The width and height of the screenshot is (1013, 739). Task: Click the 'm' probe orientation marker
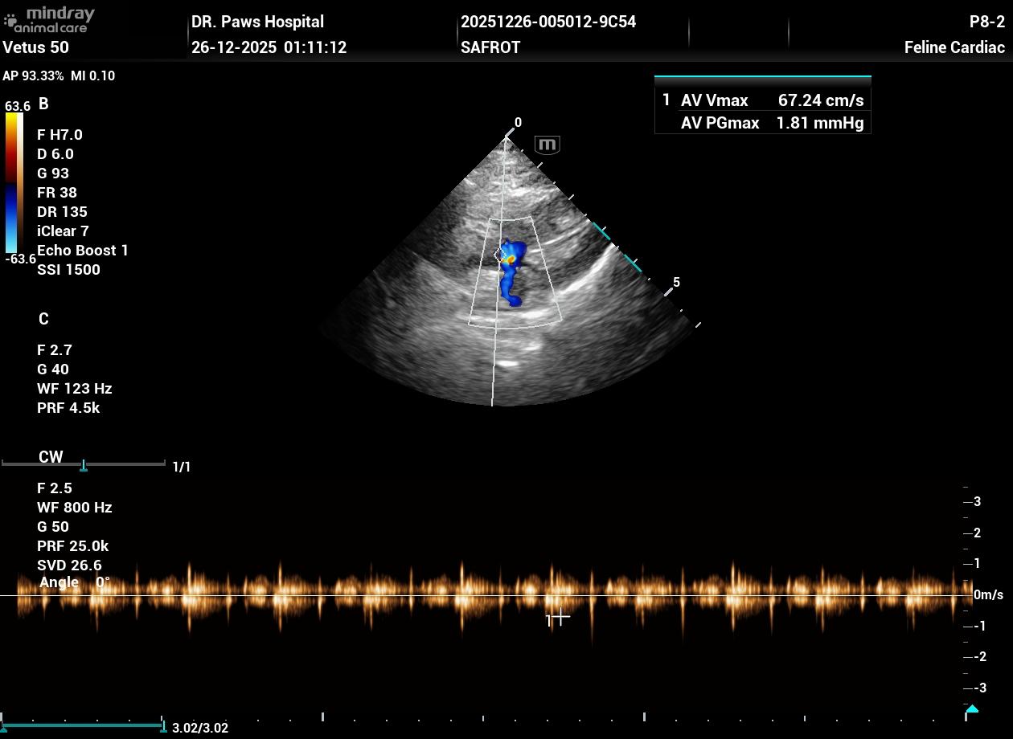click(x=547, y=145)
